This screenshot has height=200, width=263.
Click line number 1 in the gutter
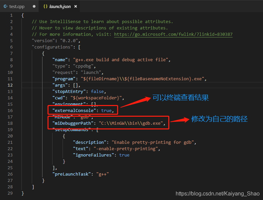click(11, 15)
